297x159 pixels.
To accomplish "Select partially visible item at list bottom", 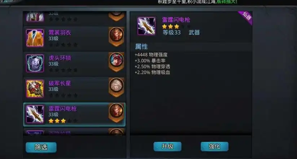I will [74, 132].
